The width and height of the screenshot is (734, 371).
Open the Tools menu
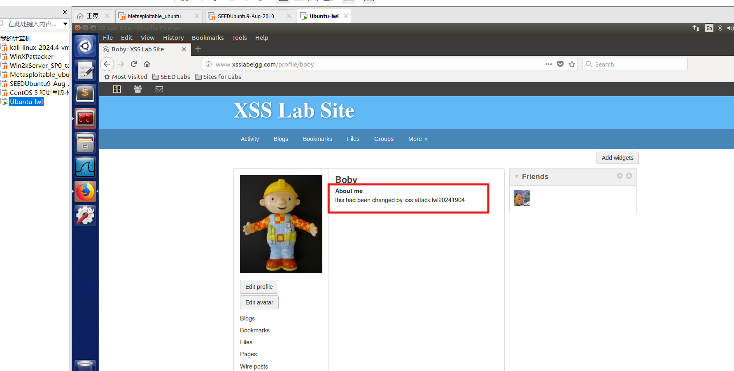pyautogui.click(x=239, y=38)
